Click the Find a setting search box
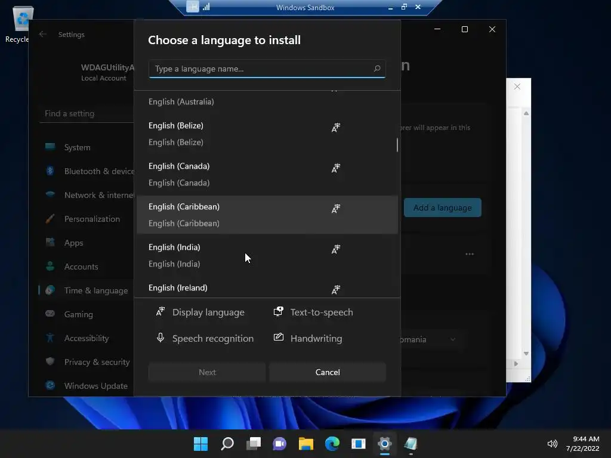 (x=87, y=113)
